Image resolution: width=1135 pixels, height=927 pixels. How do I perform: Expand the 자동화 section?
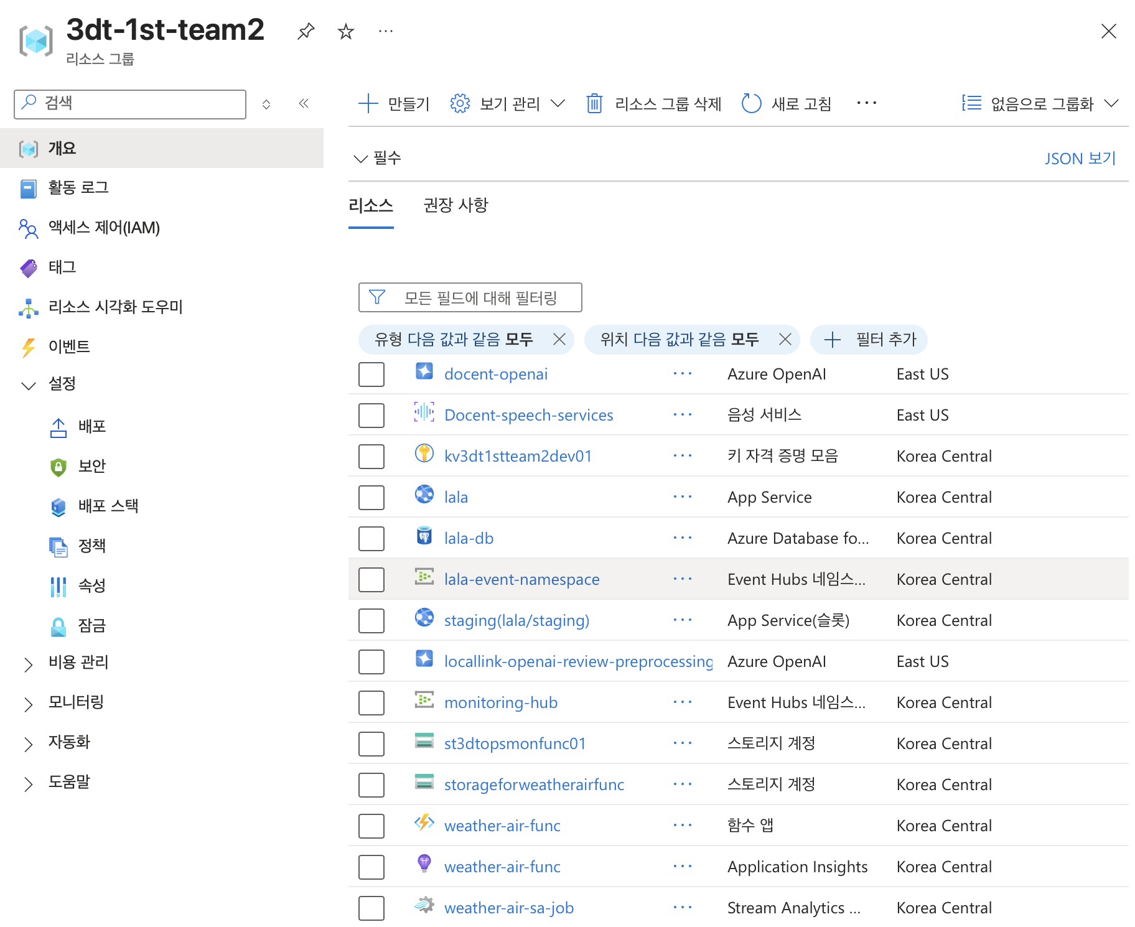(x=29, y=744)
